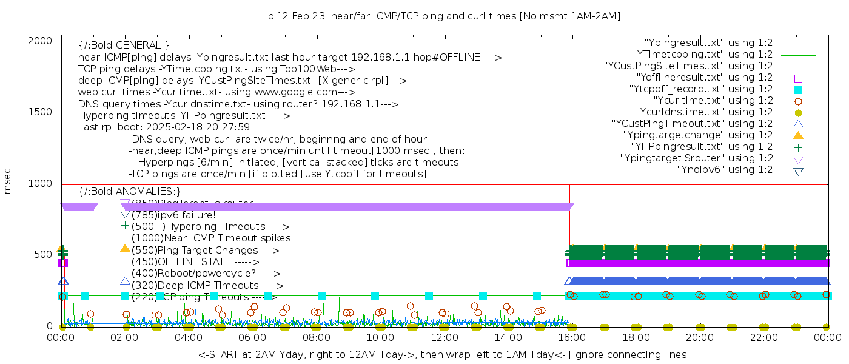Click the inverted purple triangle beside "YpingtargetISrouter" in legend
This screenshot has height=364, width=849.
tap(798, 159)
